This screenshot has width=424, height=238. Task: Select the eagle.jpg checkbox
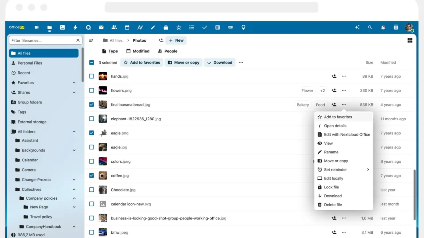pyautogui.click(x=91, y=147)
